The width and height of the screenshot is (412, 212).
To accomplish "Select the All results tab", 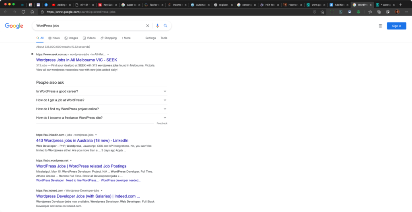I will coord(40,38).
